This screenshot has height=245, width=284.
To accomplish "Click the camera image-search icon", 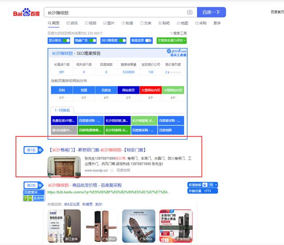I will pos(189,12).
